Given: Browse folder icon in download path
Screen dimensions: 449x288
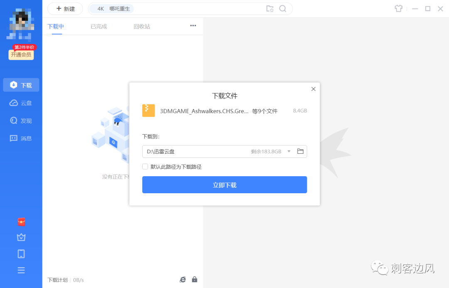Looking at the screenshot, I should point(300,151).
